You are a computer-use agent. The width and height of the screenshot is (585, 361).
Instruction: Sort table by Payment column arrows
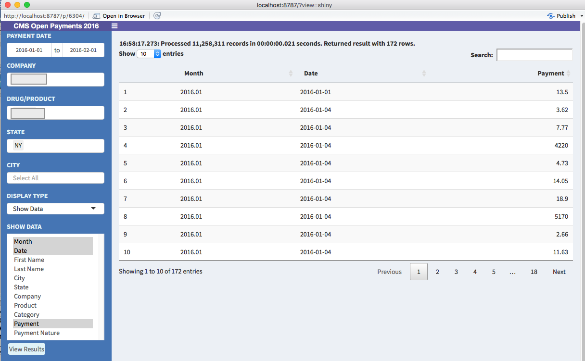point(569,74)
